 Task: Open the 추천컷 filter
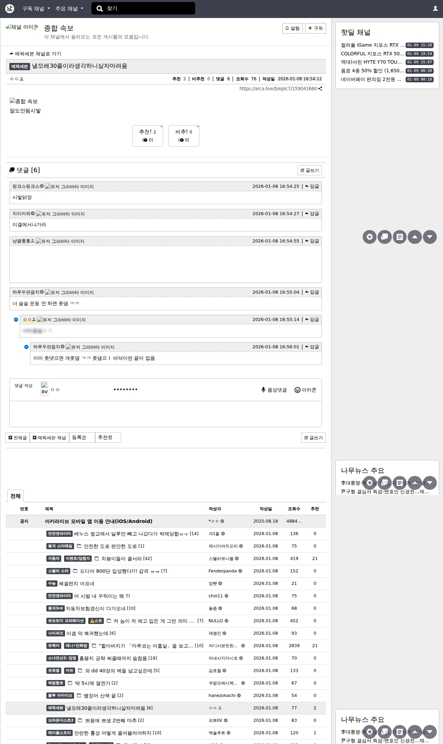tap(108, 438)
